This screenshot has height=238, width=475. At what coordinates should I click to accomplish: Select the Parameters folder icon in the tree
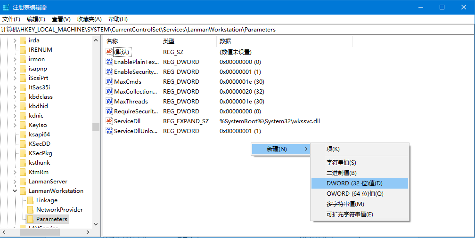(30, 219)
